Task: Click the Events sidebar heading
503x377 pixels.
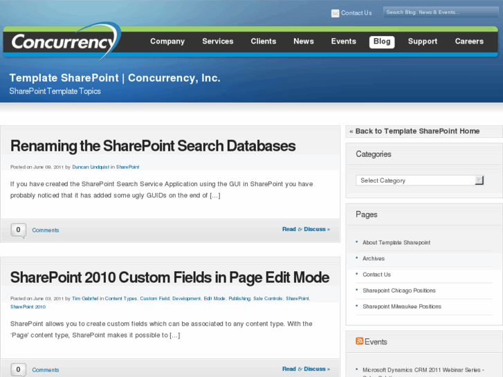Action: pyautogui.click(x=376, y=342)
